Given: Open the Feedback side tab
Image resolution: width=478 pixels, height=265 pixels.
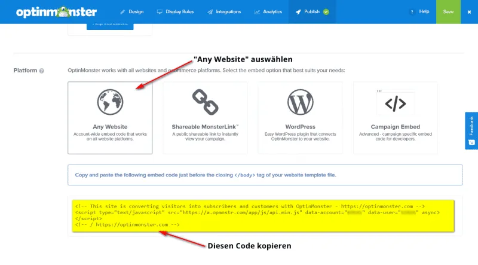Looking at the screenshot, I should pos(471,130).
